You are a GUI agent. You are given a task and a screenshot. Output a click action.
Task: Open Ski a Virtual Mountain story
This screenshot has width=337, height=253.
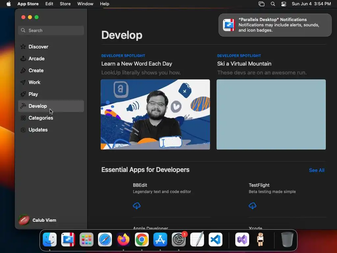tap(244, 64)
